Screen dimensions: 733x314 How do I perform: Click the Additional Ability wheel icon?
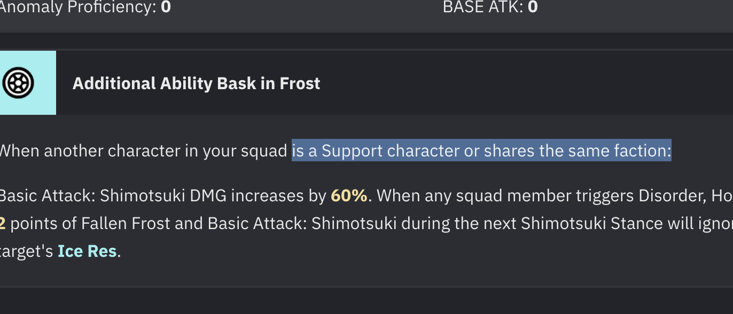coord(18,83)
